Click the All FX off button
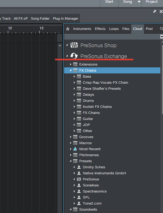Screen dimensions: 163x213 (21, 18)
